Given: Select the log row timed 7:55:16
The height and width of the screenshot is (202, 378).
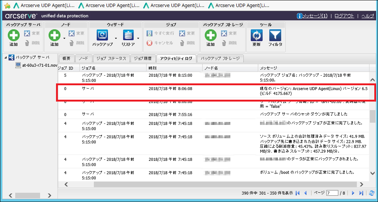Looking at the screenshot, I should click(x=213, y=115).
